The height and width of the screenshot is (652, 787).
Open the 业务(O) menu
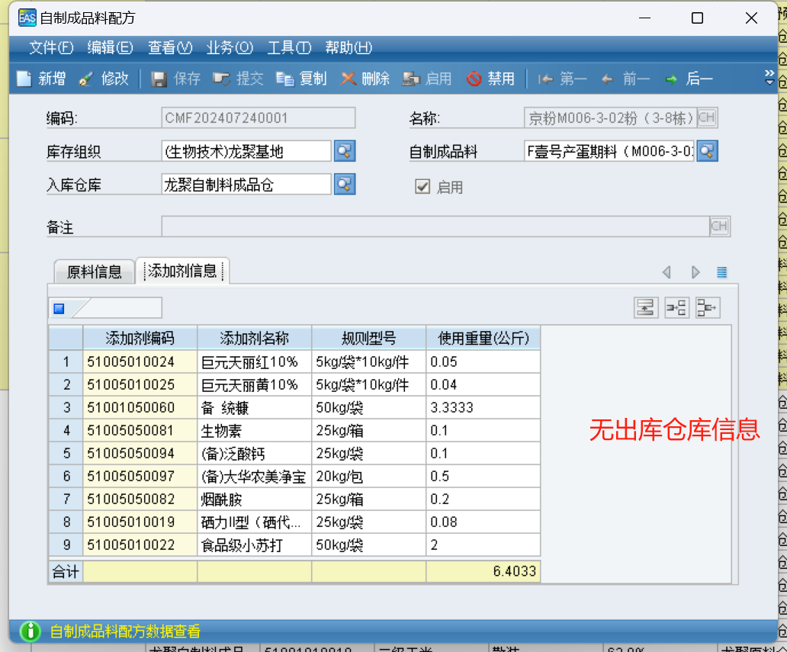click(x=230, y=47)
